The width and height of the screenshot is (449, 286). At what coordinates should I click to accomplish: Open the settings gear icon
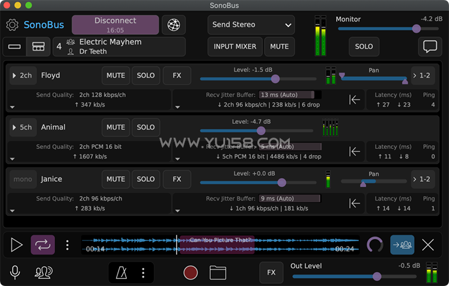(13, 25)
